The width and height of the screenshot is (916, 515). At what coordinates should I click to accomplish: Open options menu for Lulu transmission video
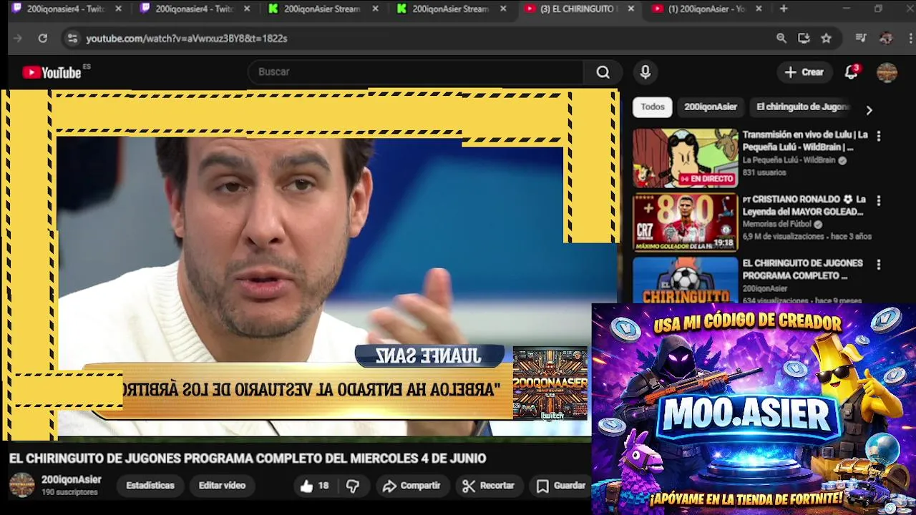[x=879, y=136]
